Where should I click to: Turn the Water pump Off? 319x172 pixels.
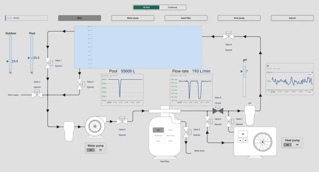click(100, 150)
